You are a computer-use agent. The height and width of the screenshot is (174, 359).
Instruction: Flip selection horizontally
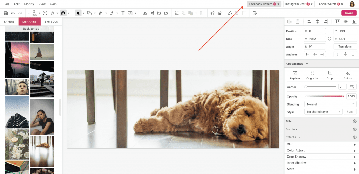[x=145, y=13]
